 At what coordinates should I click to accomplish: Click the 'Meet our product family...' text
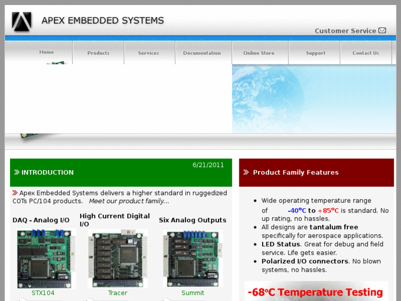tap(129, 201)
